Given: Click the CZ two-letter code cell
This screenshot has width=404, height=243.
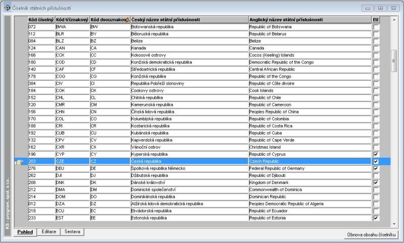Looking at the screenshot, I should point(110,161).
